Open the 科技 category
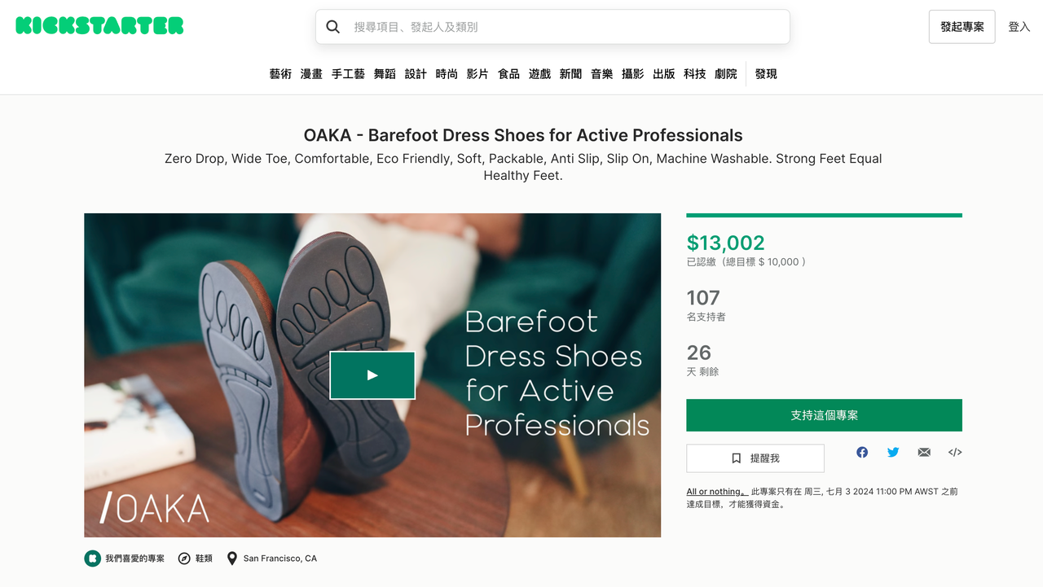 coord(695,74)
